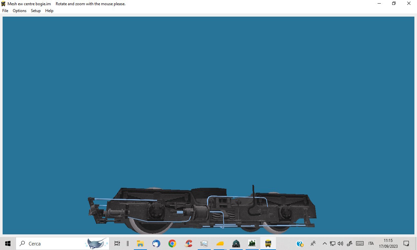Open the performance monitor taskbar icon
The height and width of the screenshot is (250, 417).
[204, 243]
